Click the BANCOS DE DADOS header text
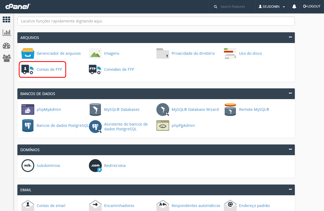Screen dimensions: 324x211 click(38, 94)
